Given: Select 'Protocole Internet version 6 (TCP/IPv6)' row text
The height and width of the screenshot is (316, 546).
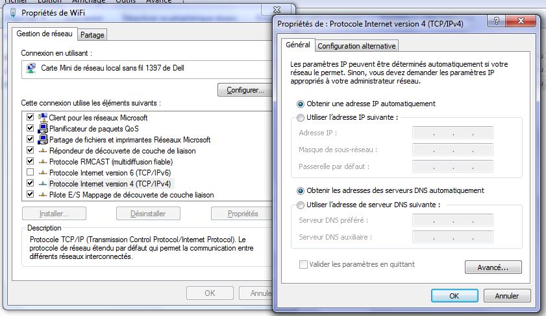Looking at the screenshot, I should click(x=110, y=173).
